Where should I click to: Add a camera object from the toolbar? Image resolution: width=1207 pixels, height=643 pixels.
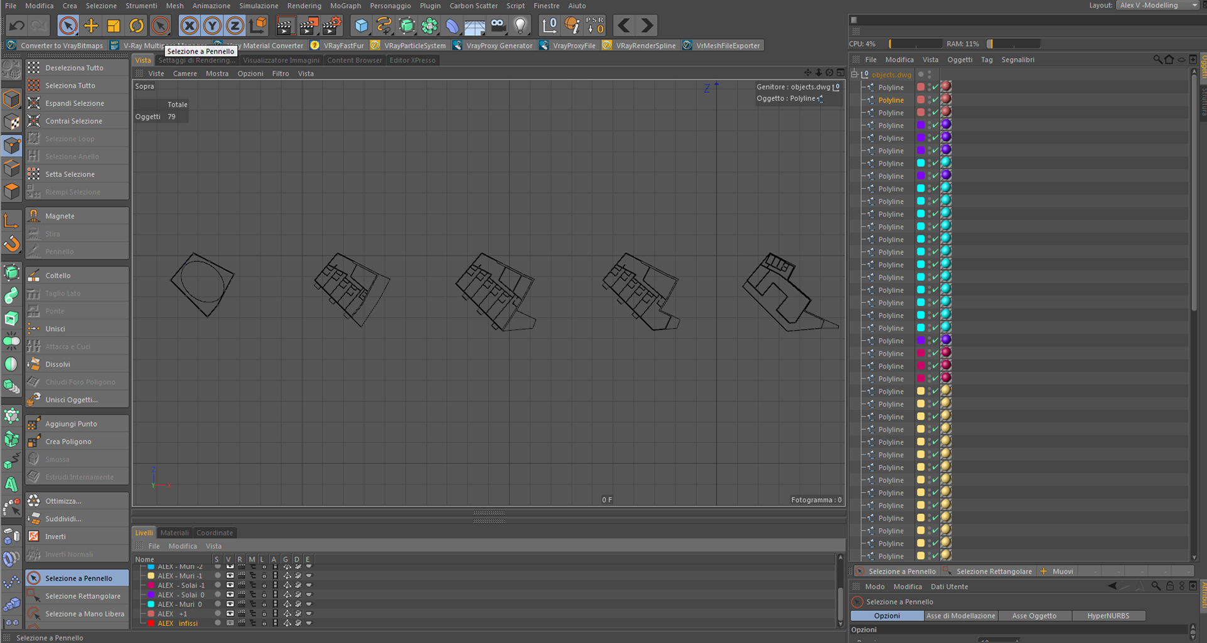click(498, 26)
